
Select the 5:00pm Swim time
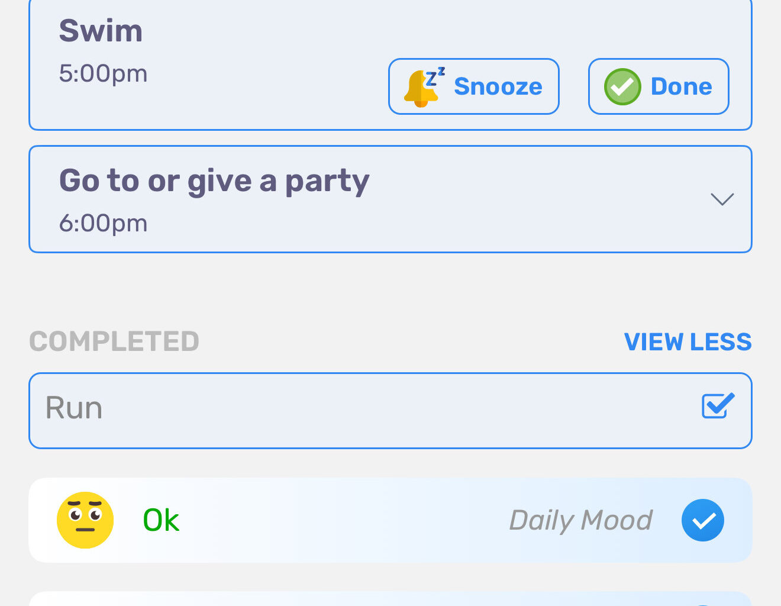[x=103, y=74]
